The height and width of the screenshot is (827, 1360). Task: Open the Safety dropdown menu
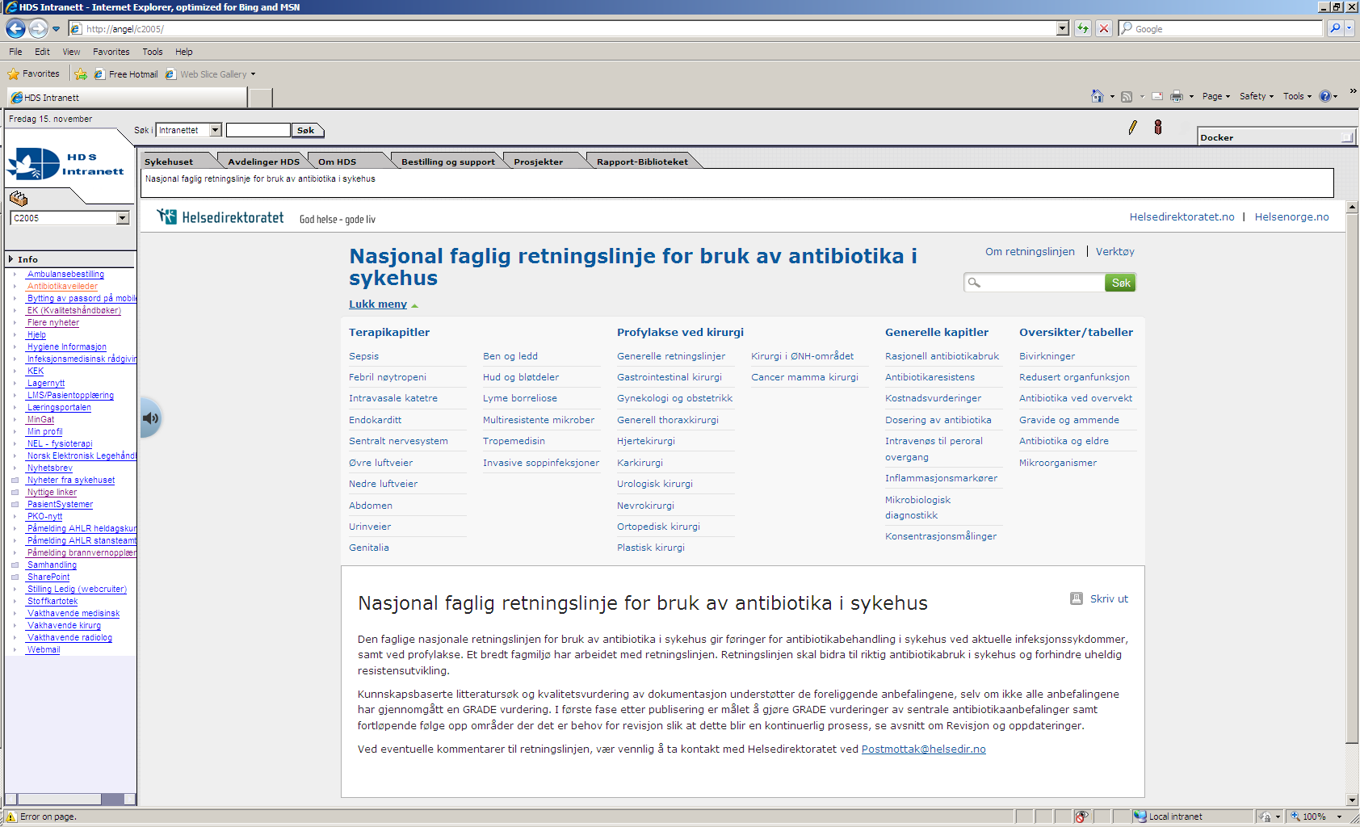[x=1257, y=96]
